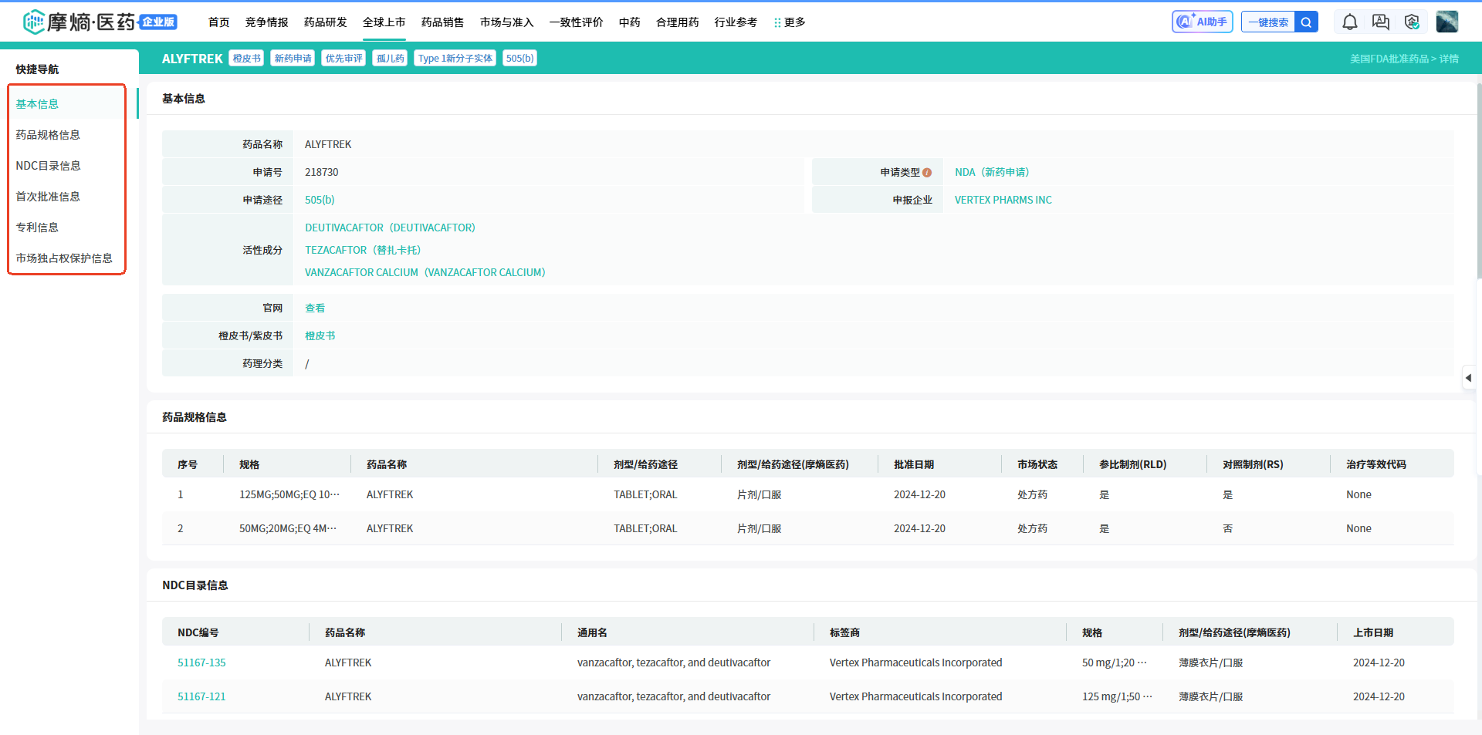Expand the 更多 menu
This screenshot has width=1482, height=735.
coord(790,22)
